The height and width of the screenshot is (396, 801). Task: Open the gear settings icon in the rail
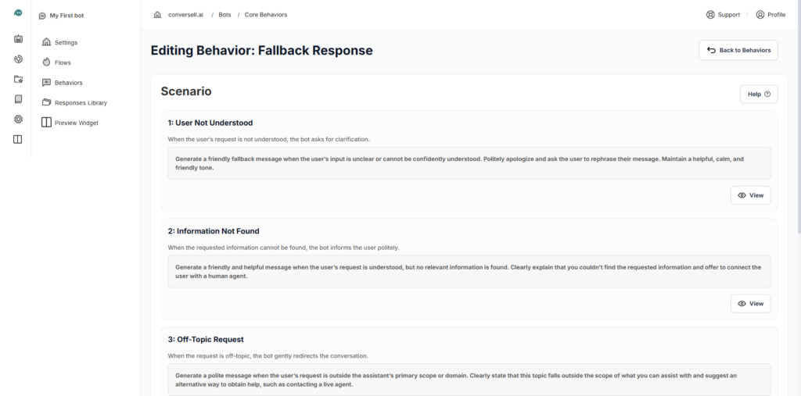[x=18, y=120]
